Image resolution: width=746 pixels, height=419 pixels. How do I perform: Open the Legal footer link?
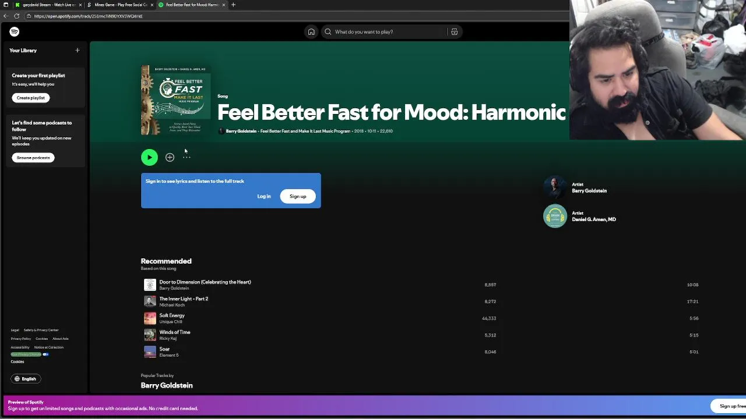coord(15,330)
